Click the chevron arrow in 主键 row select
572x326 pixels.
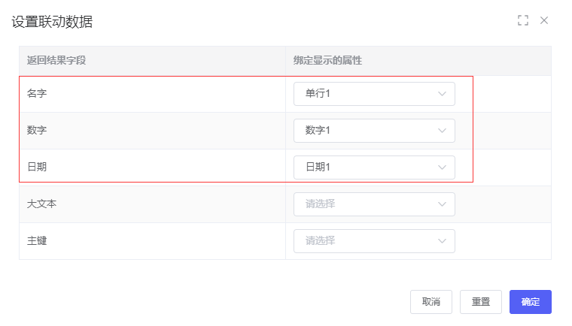pos(442,240)
